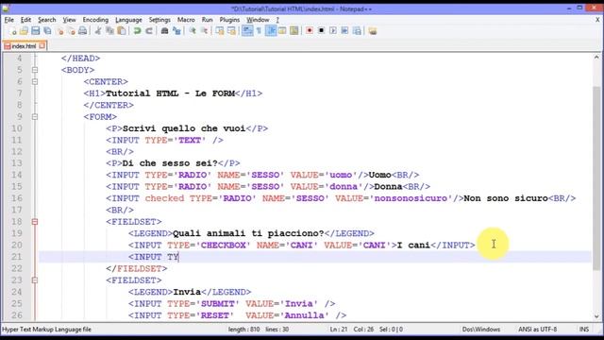Click the 'Ln : 21' status bar field
The height and width of the screenshot is (340, 604).
[x=339, y=330]
